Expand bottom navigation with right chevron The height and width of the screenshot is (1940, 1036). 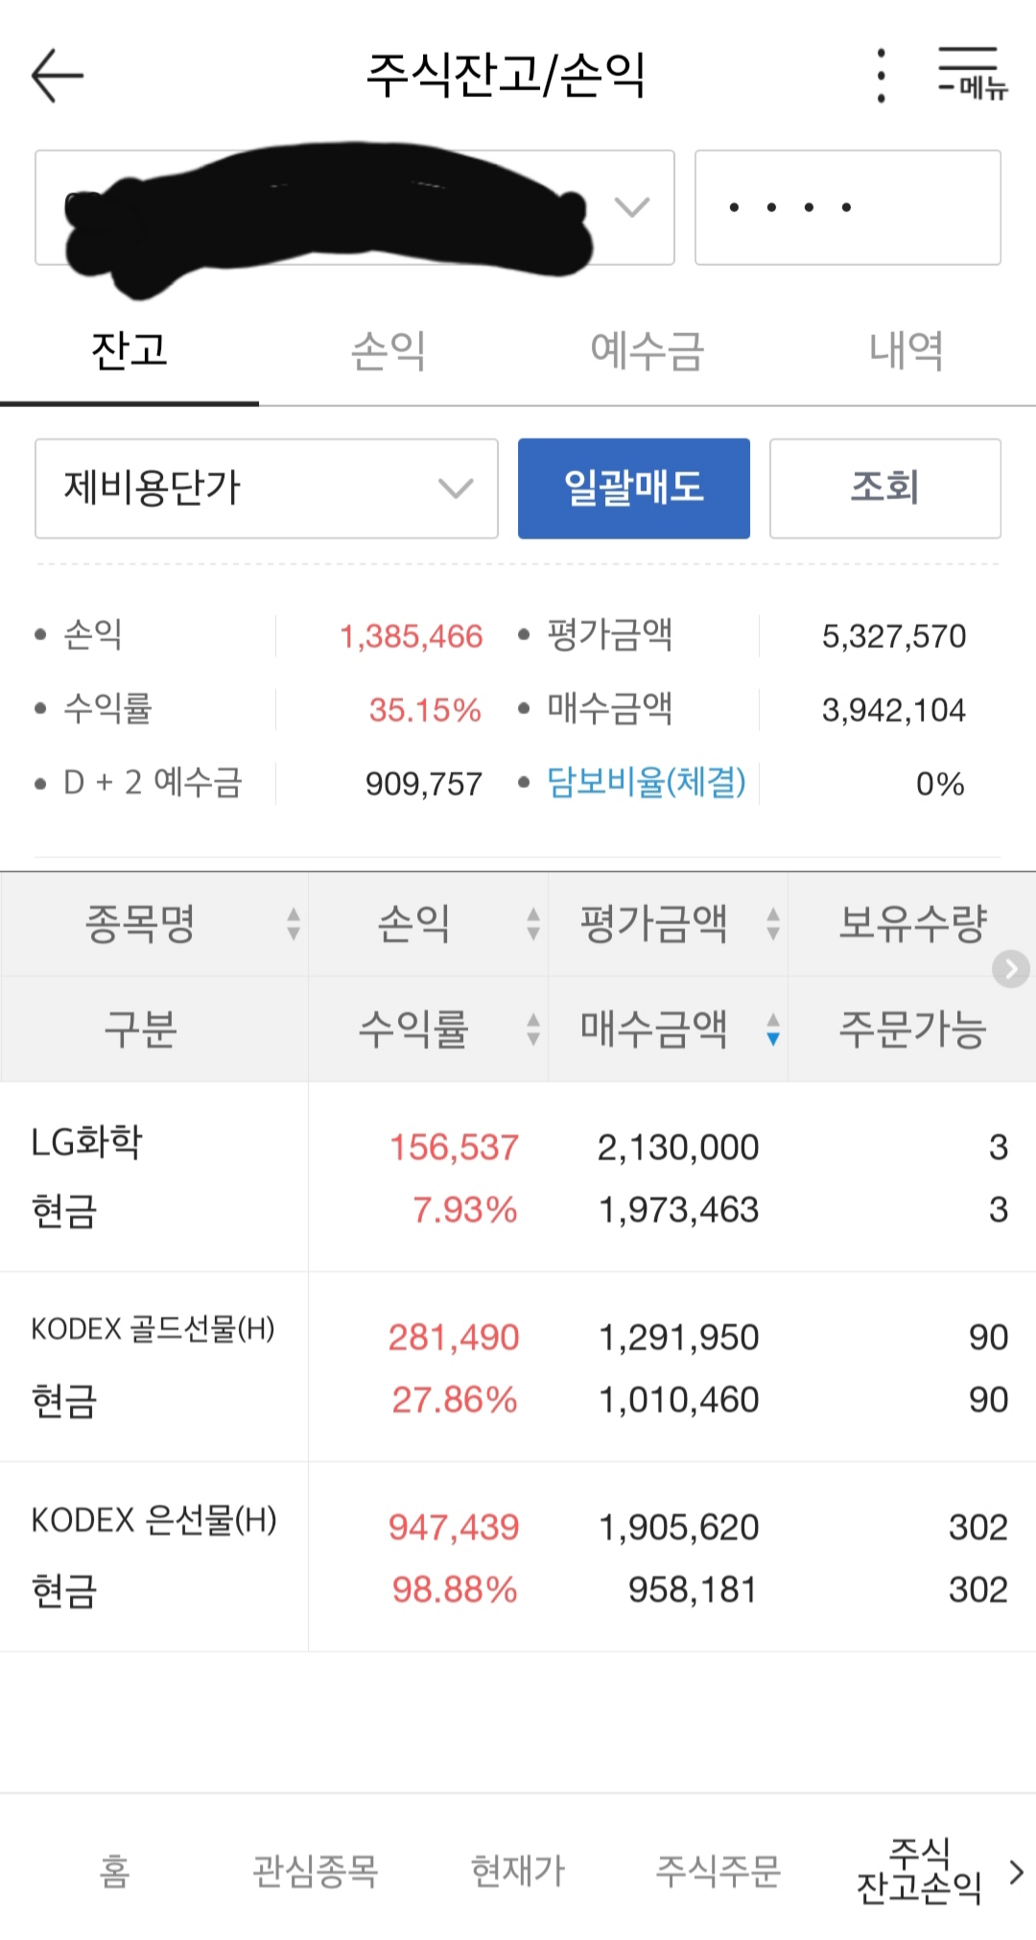point(1016,1871)
